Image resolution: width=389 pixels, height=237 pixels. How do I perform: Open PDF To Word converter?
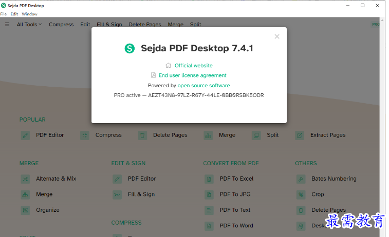click(236, 226)
